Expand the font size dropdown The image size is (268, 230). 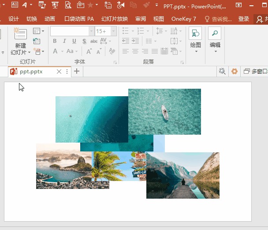point(114,31)
